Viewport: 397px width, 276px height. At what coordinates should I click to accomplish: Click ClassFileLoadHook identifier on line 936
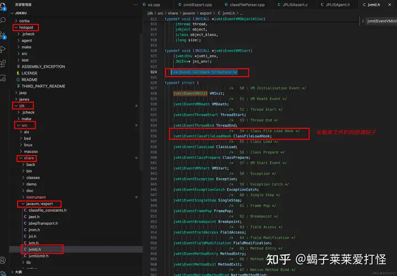pos(251,136)
